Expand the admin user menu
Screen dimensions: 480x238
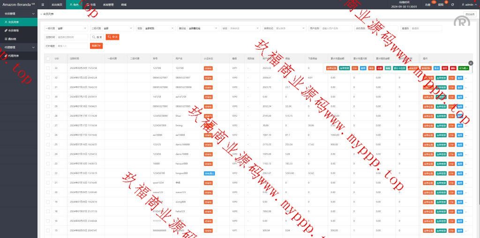(x=466, y=4)
